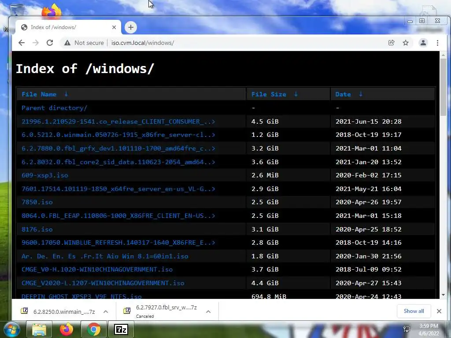Sort by File Size column header

[269, 94]
